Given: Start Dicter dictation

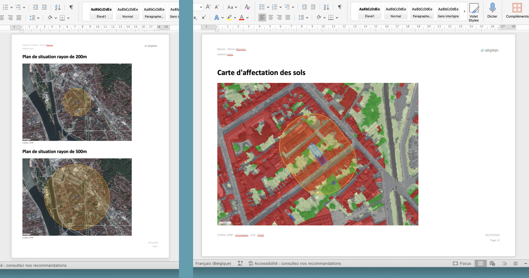Looking at the screenshot, I should pos(492,11).
